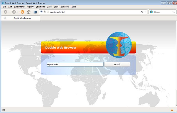The width and height of the screenshot is (177, 113).
Task: Click the search engine globe icon
Action: tap(151, 12)
